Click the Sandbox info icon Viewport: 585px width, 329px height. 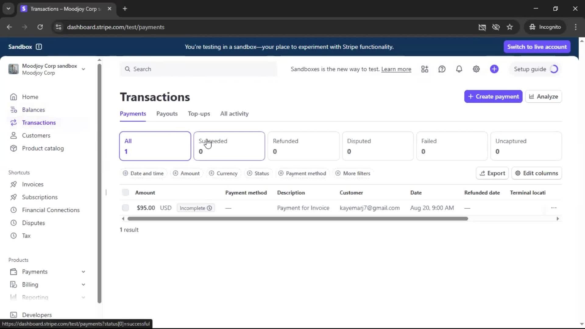(39, 47)
